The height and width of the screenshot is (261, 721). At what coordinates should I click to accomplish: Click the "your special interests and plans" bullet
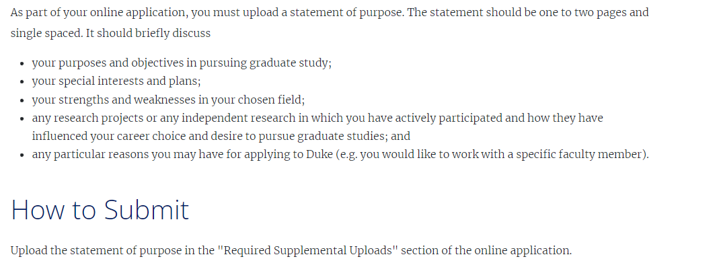[x=116, y=81]
